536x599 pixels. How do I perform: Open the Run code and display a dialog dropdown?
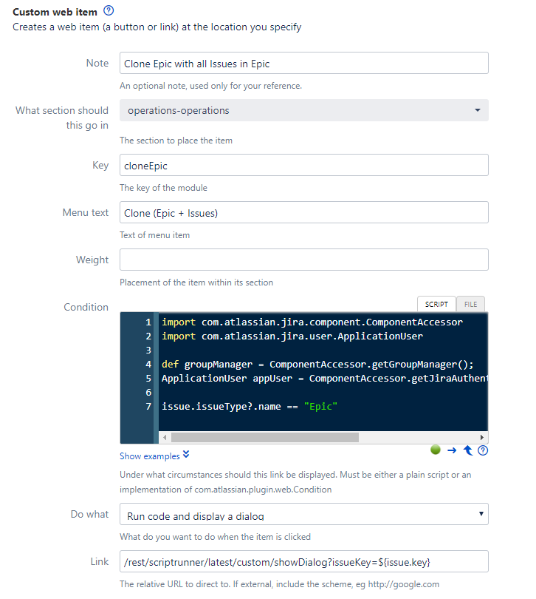click(303, 514)
